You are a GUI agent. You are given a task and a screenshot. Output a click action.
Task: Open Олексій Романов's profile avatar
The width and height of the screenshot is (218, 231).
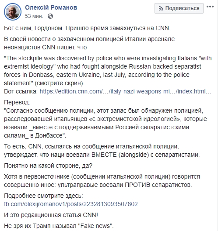click(x=13, y=12)
